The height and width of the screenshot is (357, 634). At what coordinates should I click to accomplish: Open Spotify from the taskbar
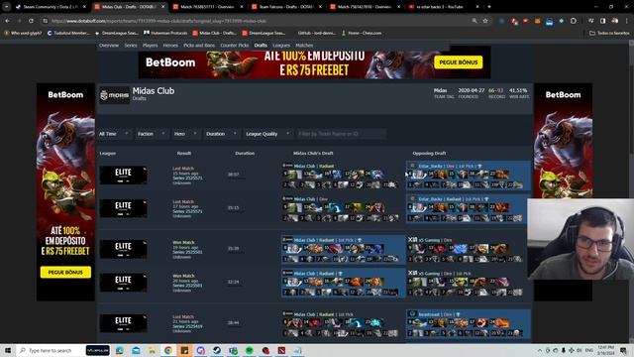tap(249, 350)
